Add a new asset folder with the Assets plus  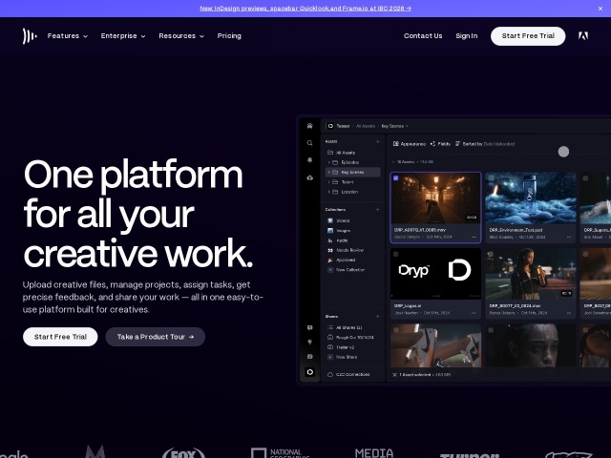click(x=378, y=141)
